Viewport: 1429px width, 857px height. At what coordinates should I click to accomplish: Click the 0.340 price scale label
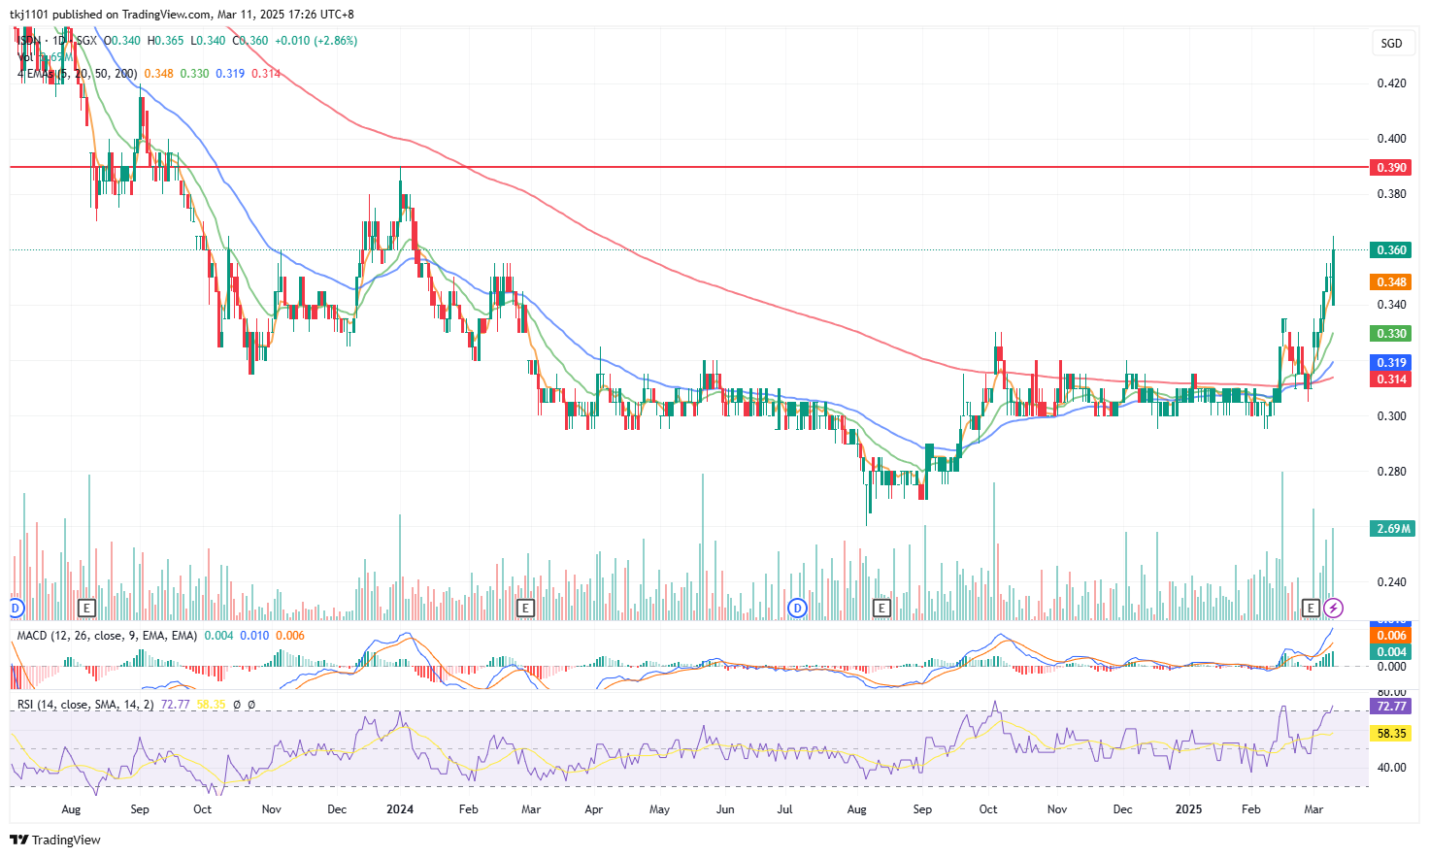pyautogui.click(x=1391, y=305)
